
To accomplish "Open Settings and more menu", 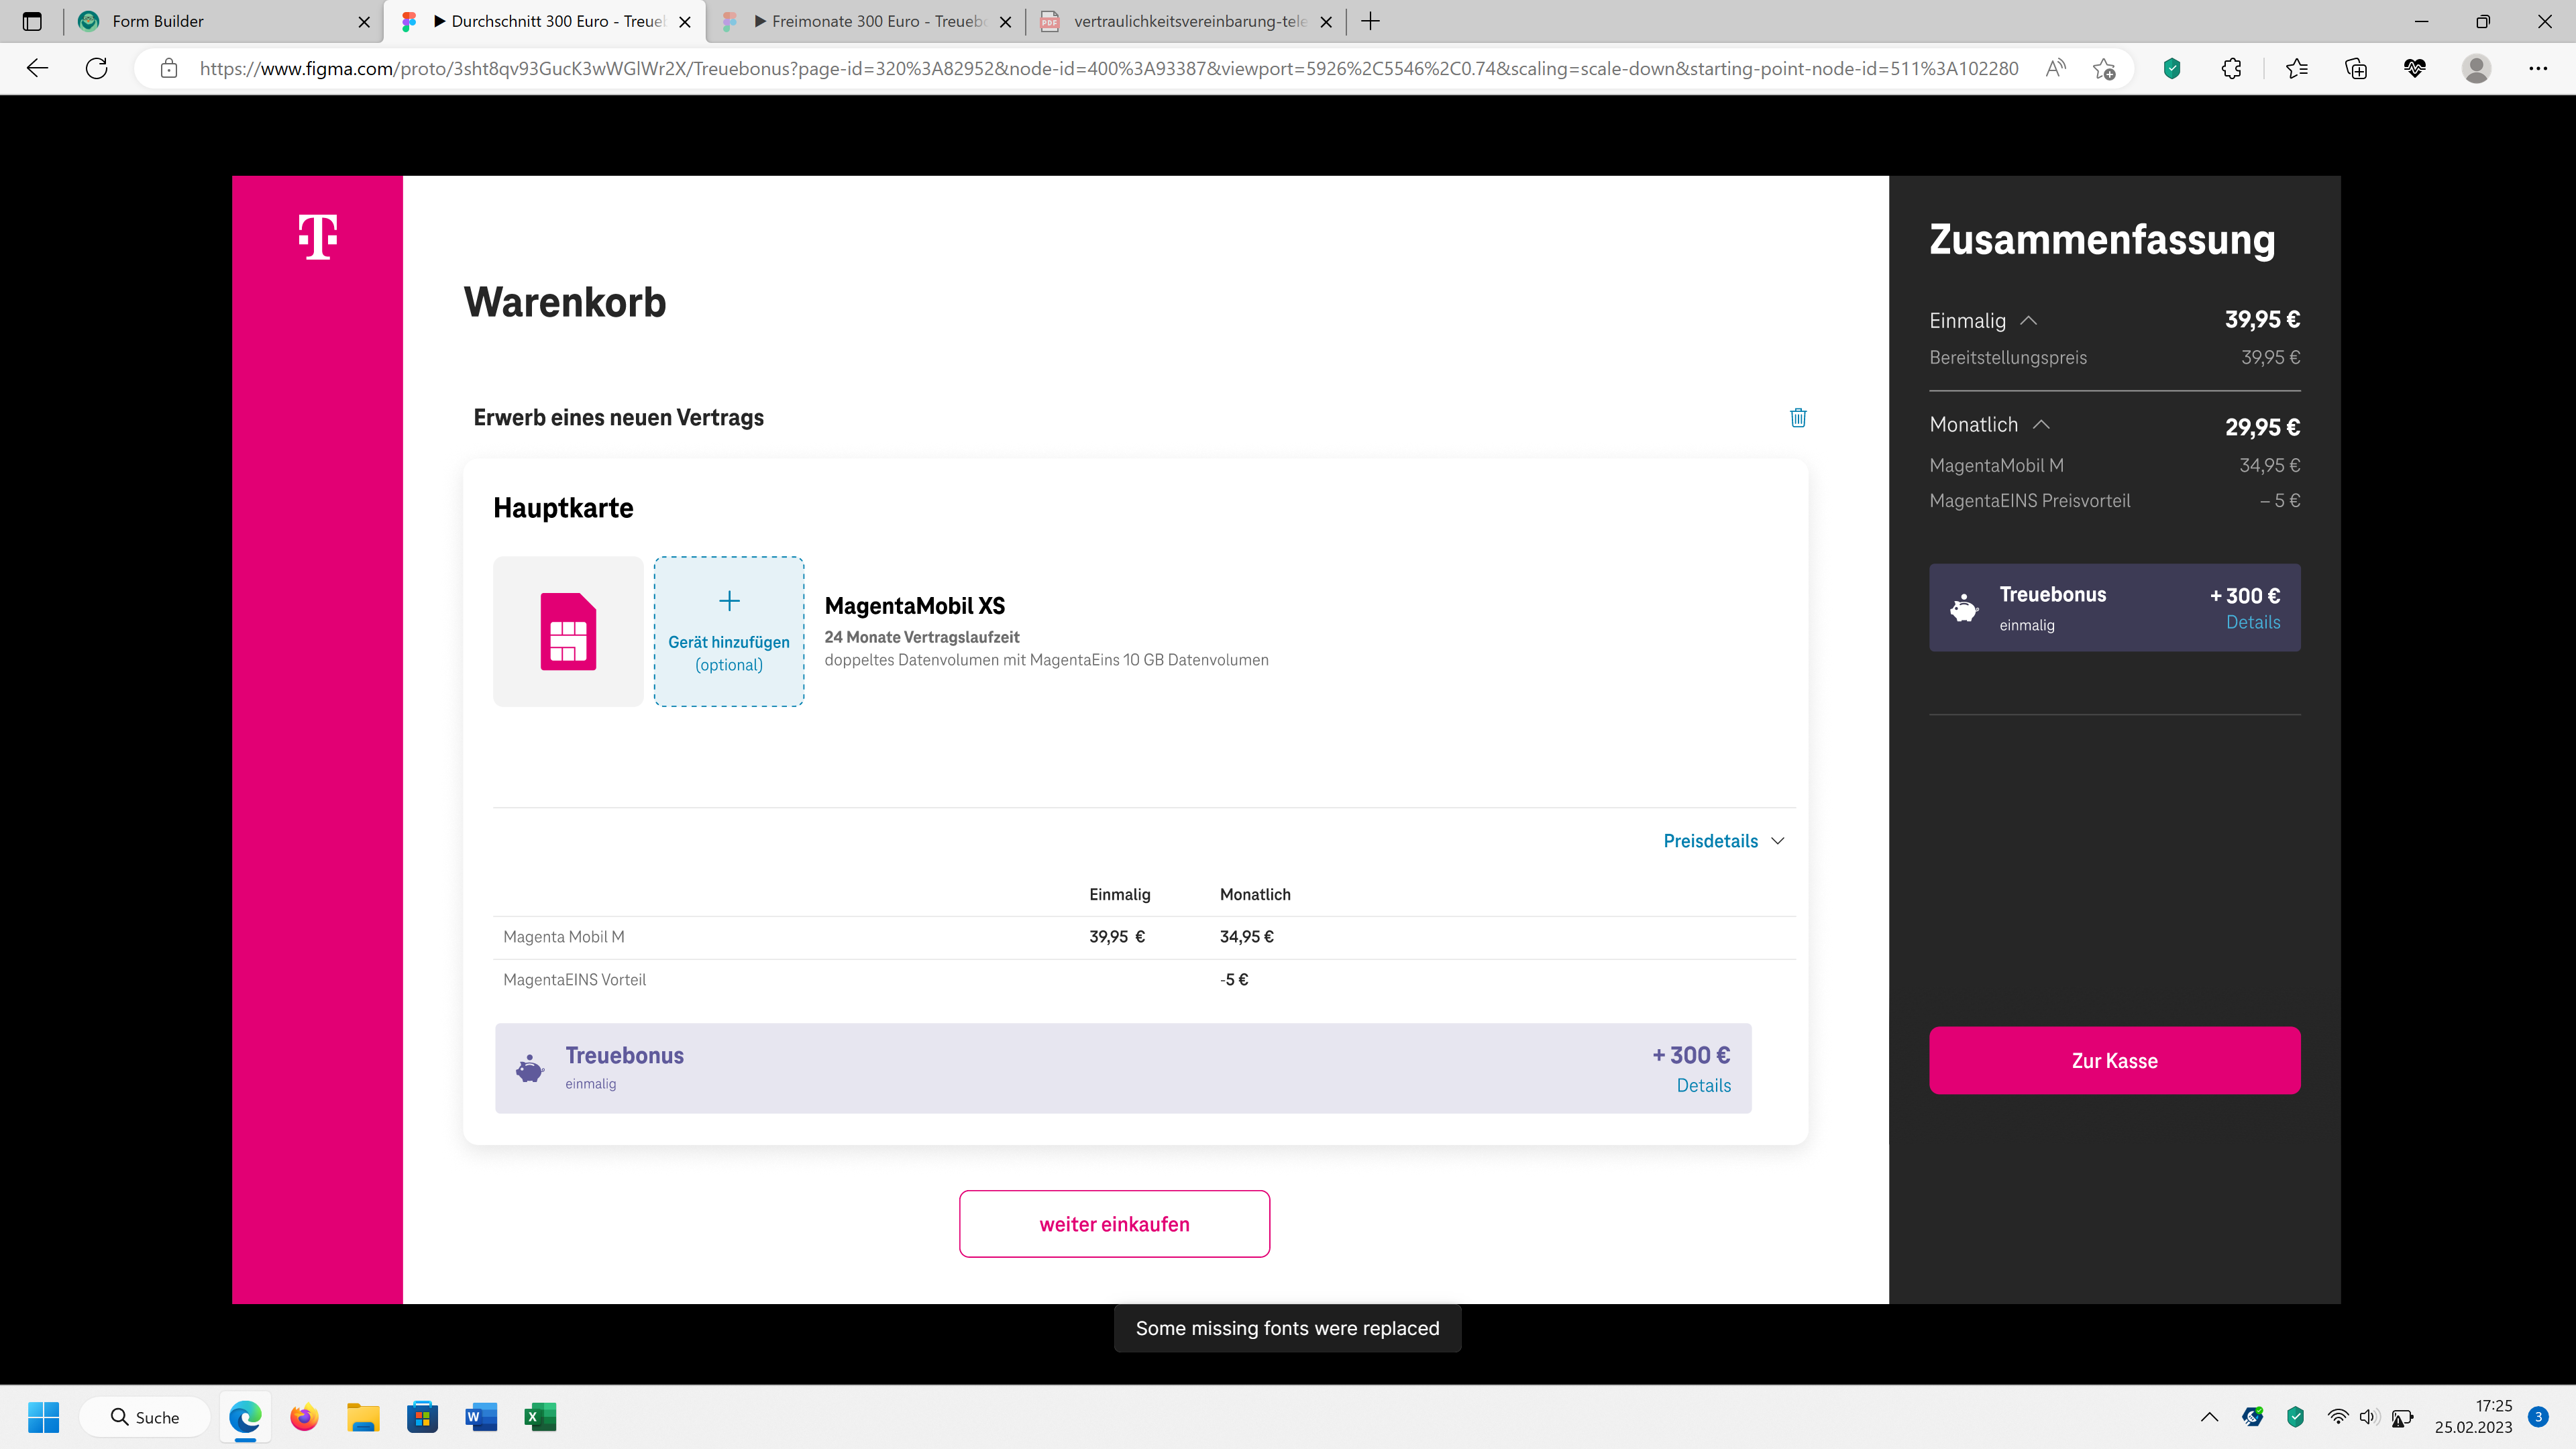I will point(2538,68).
